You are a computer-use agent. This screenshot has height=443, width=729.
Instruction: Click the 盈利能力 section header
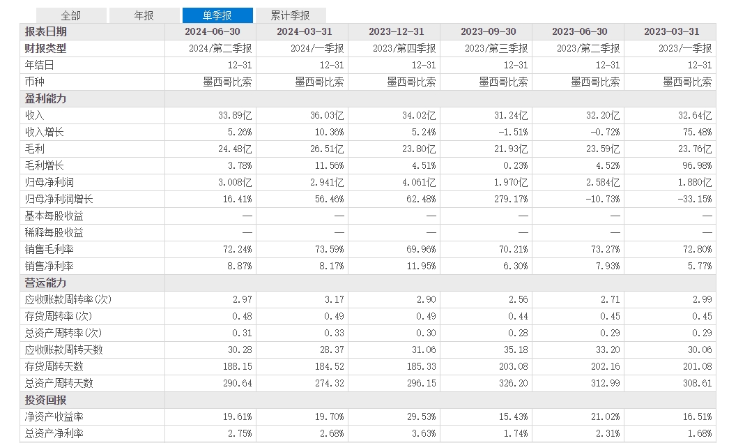[x=45, y=98]
